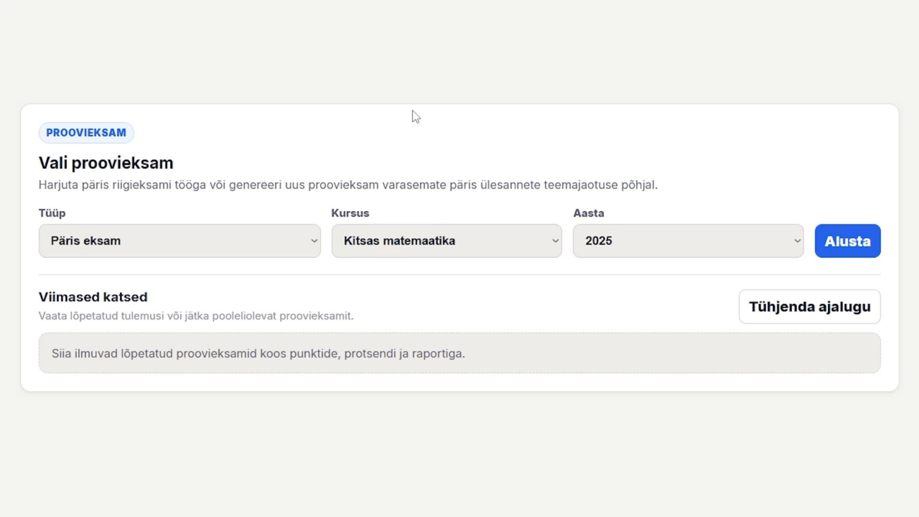Image resolution: width=919 pixels, height=517 pixels.
Task: Click the 2025 selected year value
Action: [x=598, y=241]
